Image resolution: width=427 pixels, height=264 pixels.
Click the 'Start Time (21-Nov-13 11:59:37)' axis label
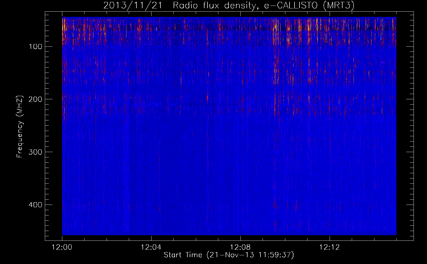(x=229, y=255)
